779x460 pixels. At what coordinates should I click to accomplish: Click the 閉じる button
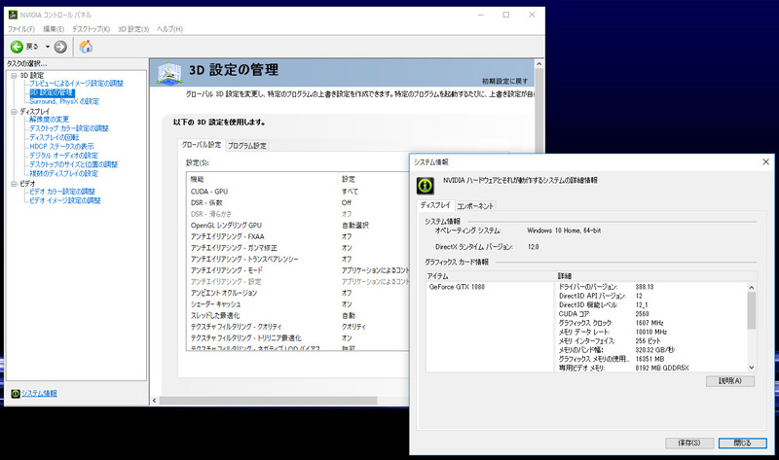(742, 442)
